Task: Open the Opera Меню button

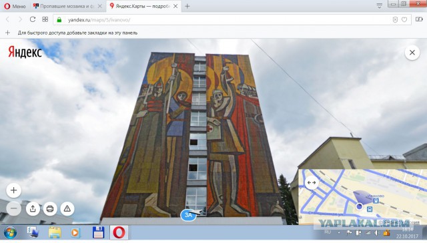Action: coord(15,6)
